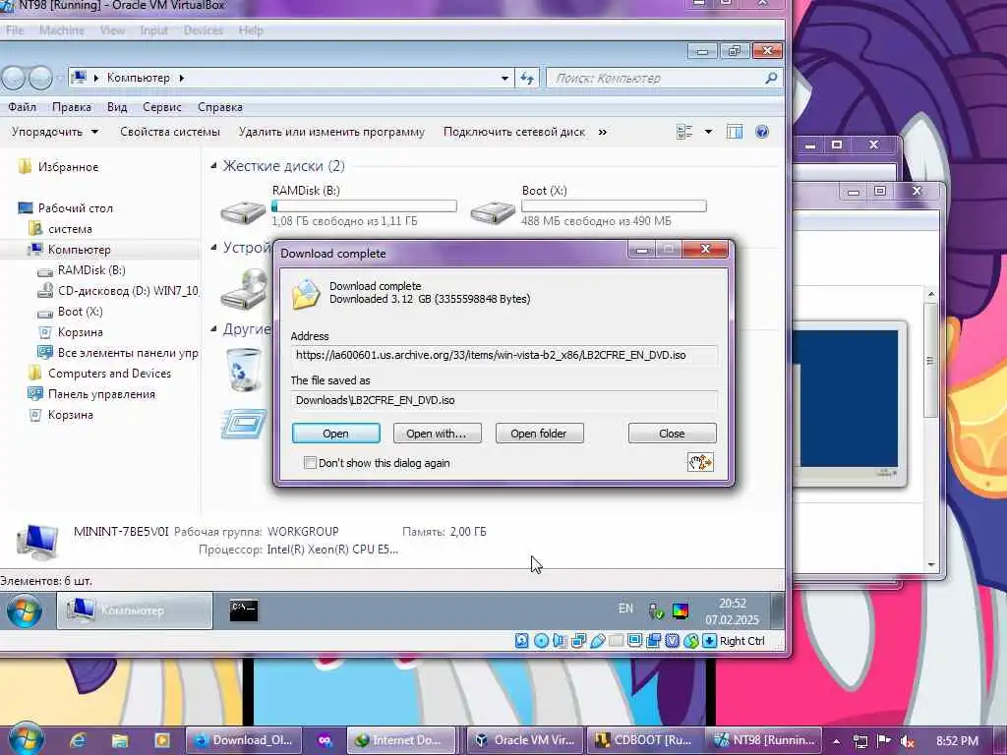The image size is (1007, 755).
Task: Open the host Windows Explorer taskbar icon
Action: point(119,740)
